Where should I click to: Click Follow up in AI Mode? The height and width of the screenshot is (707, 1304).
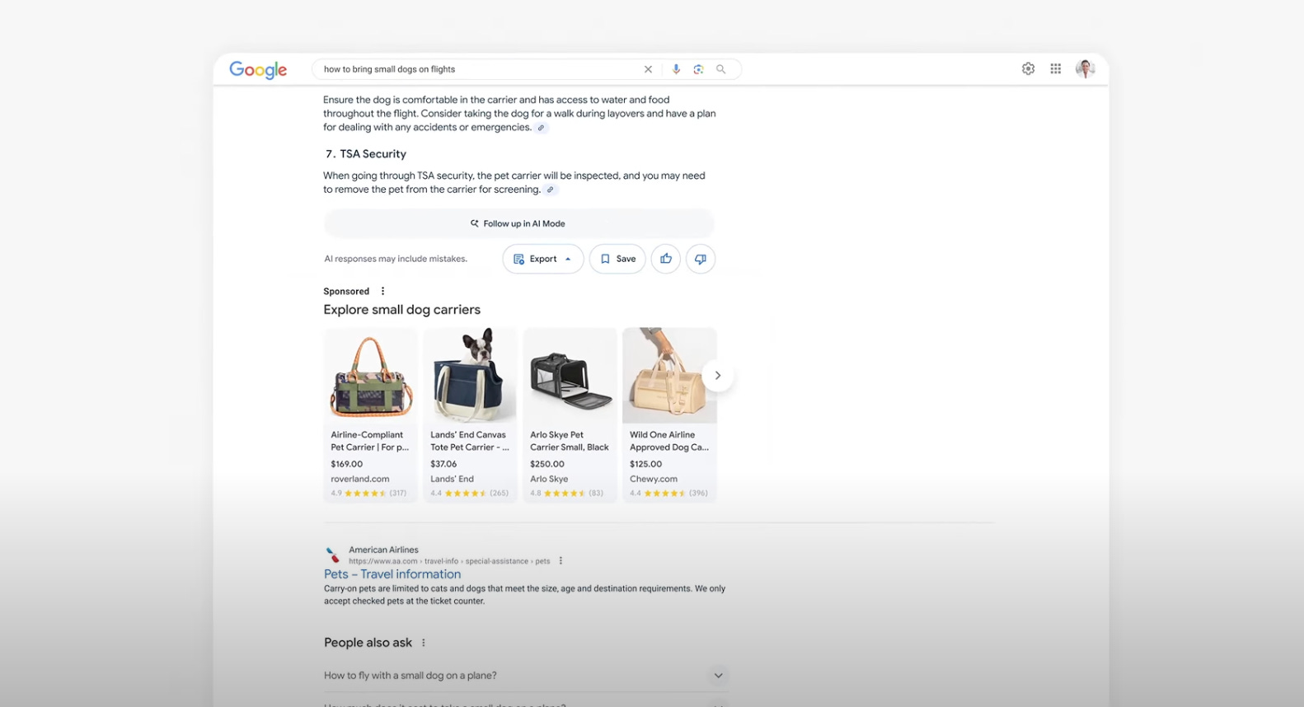click(x=519, y=223)
